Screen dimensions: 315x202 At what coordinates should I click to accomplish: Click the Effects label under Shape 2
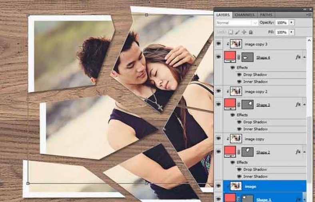click(242, 162)
